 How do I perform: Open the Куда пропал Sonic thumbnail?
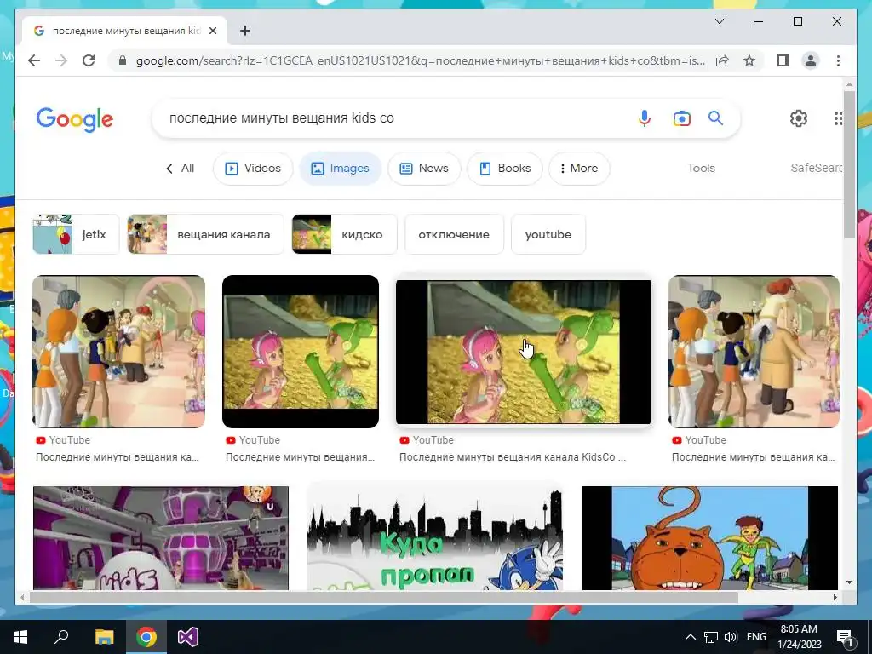[x=435, y=538]
